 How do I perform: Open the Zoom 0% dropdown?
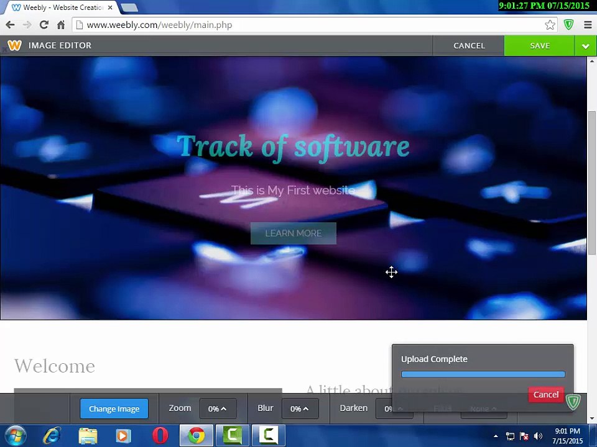click(218, 409)
